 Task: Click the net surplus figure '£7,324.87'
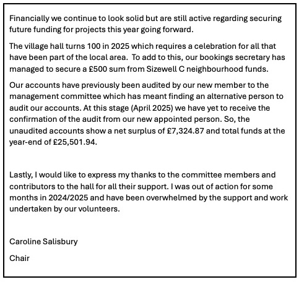click(186, 131)
